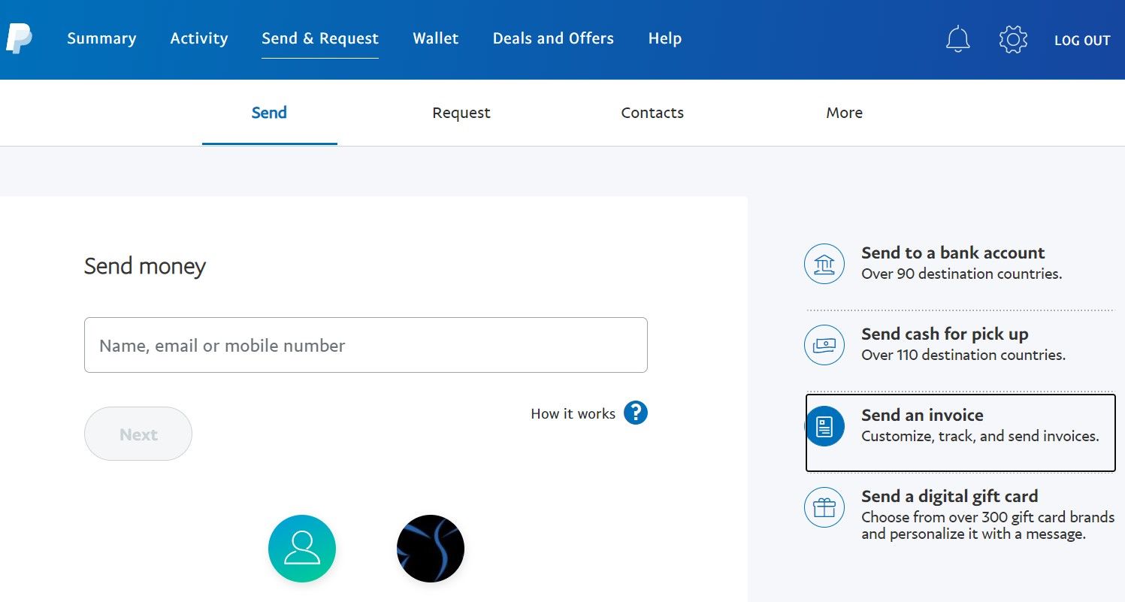Viewport: 1125px width, 602px height.
Task: Navigate to Activity in the top menu
Action: pyautogui.click(x=198, y=38)
